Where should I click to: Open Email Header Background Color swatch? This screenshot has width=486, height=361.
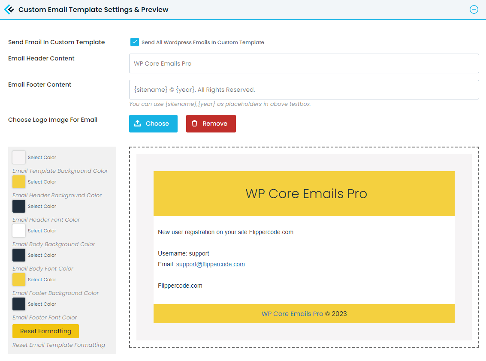coord(19,182)
